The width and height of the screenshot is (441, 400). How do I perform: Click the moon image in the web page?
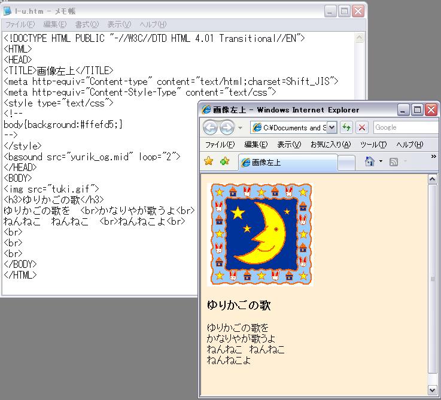coord(260,235)
